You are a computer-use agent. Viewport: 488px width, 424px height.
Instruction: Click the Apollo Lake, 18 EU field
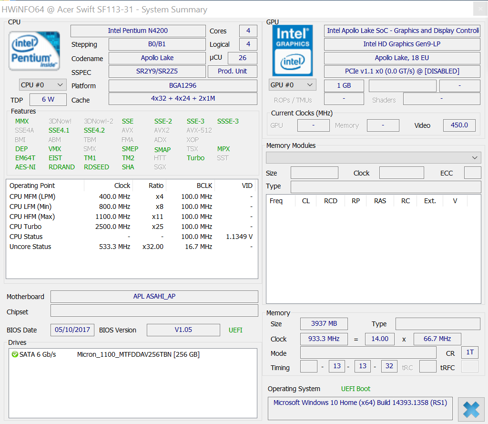[402, 58]
